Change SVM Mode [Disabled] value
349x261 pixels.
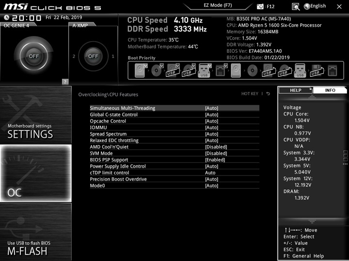[x=216, y=153]
